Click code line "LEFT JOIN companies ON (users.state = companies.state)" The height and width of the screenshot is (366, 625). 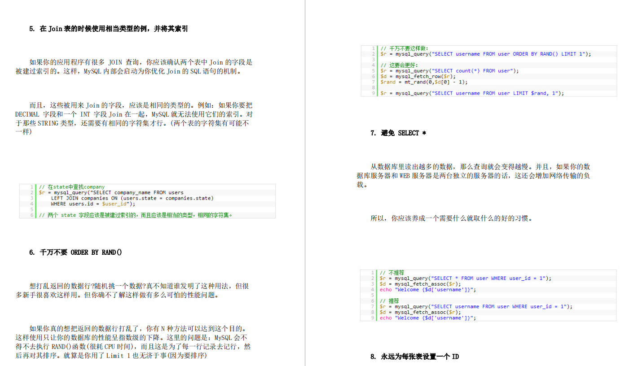tap(132, 198)
